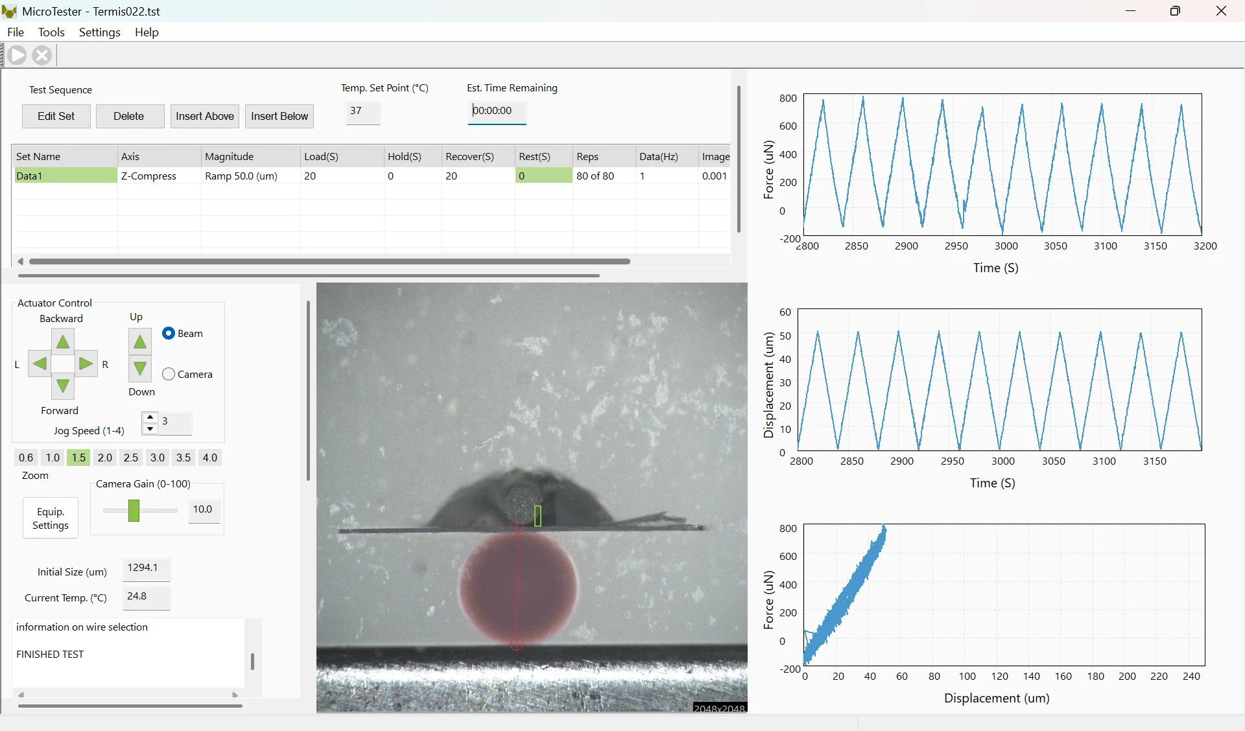
Task: Set zoom level to 0.6
Action: 26,458
